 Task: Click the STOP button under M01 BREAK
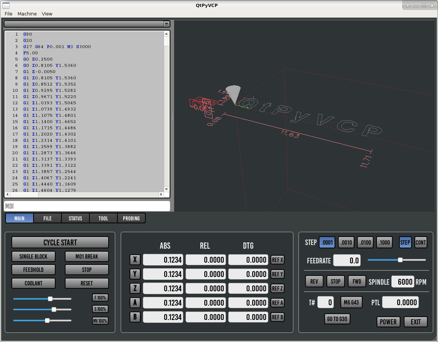click(87, 270)
